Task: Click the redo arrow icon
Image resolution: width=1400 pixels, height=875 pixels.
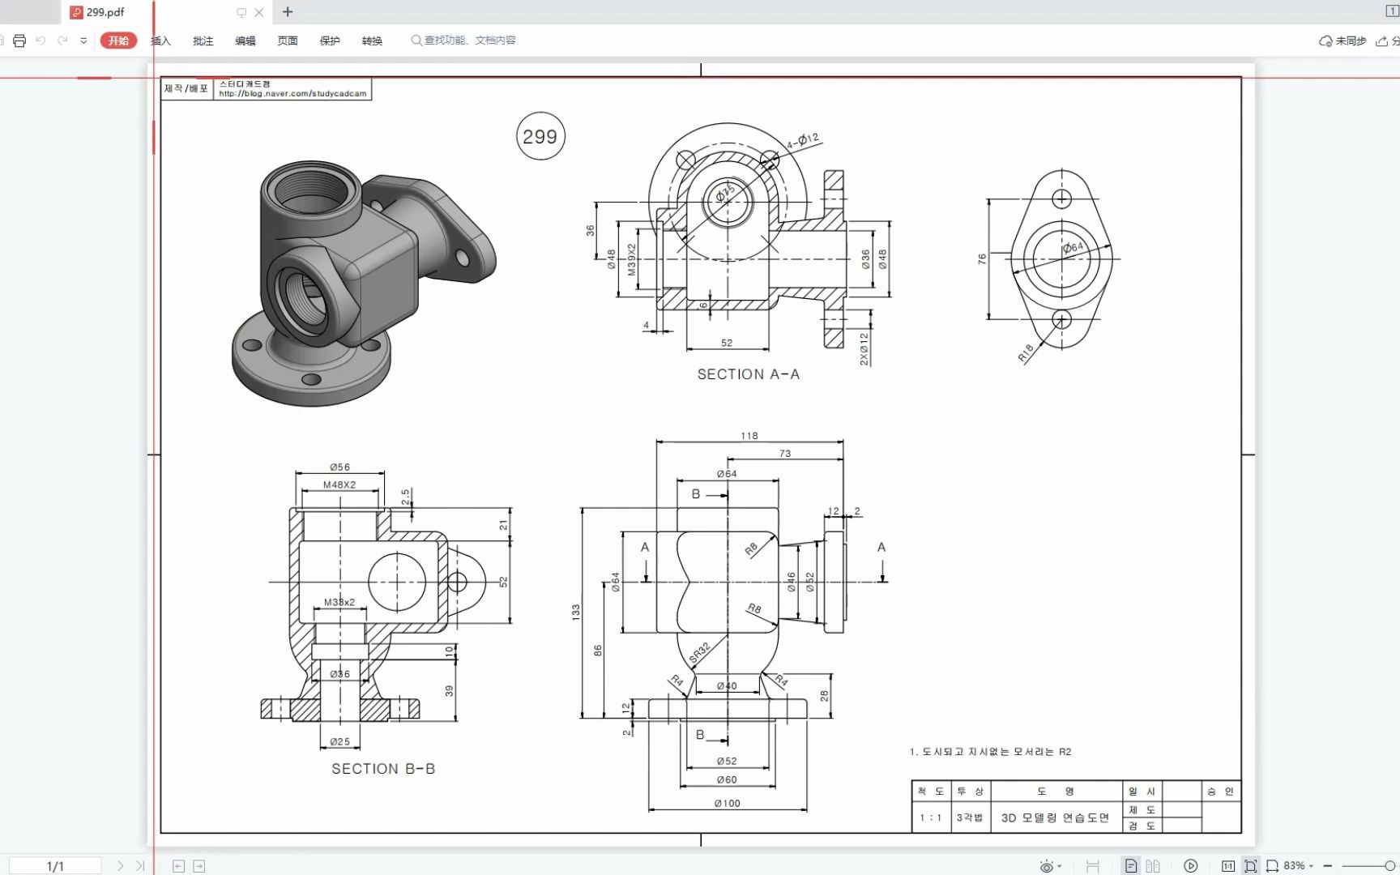Action: [x=62, y=40]
